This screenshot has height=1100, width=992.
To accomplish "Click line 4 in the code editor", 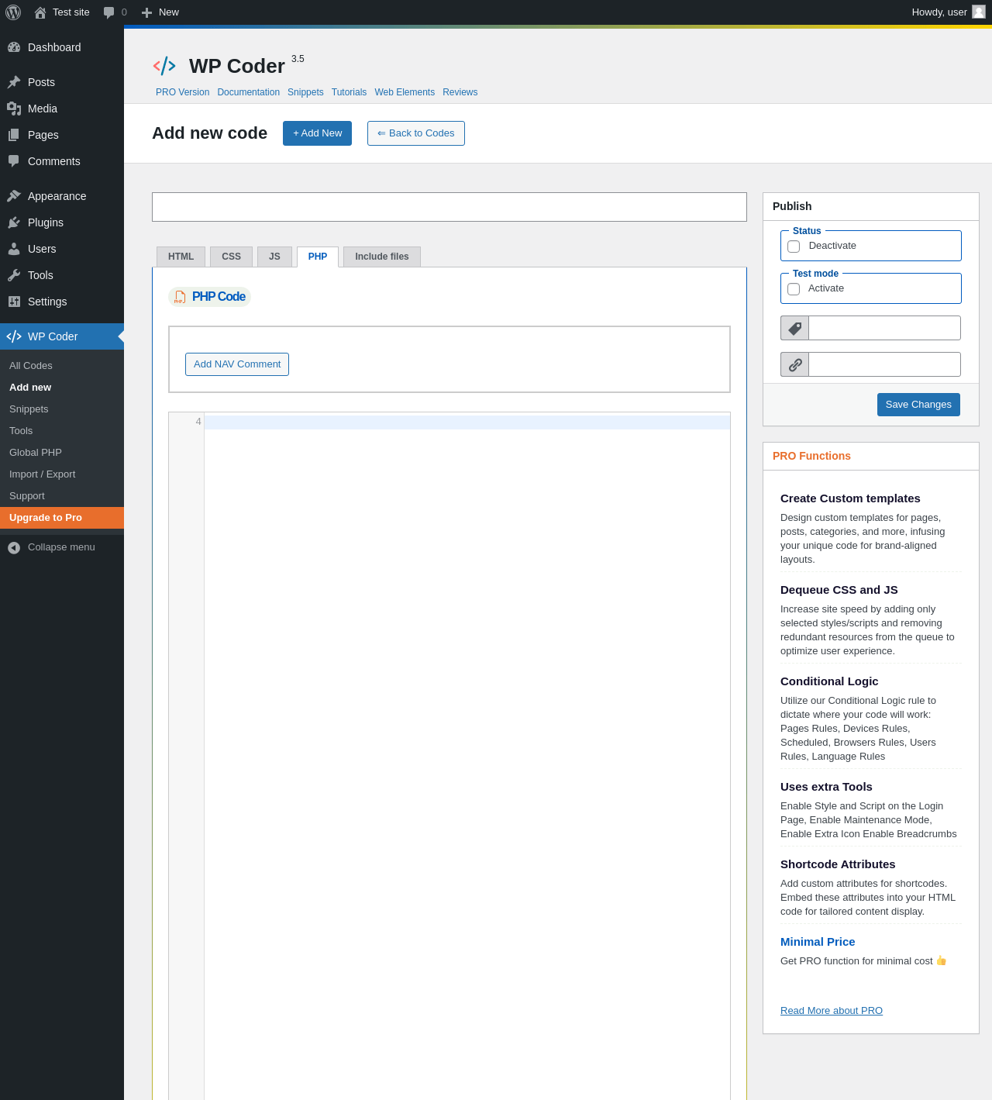I will pos(467,422).
